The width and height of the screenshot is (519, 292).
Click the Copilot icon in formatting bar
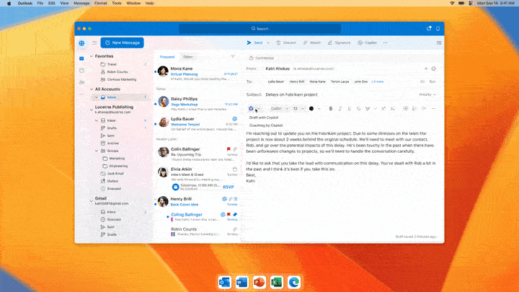point(251,108)
